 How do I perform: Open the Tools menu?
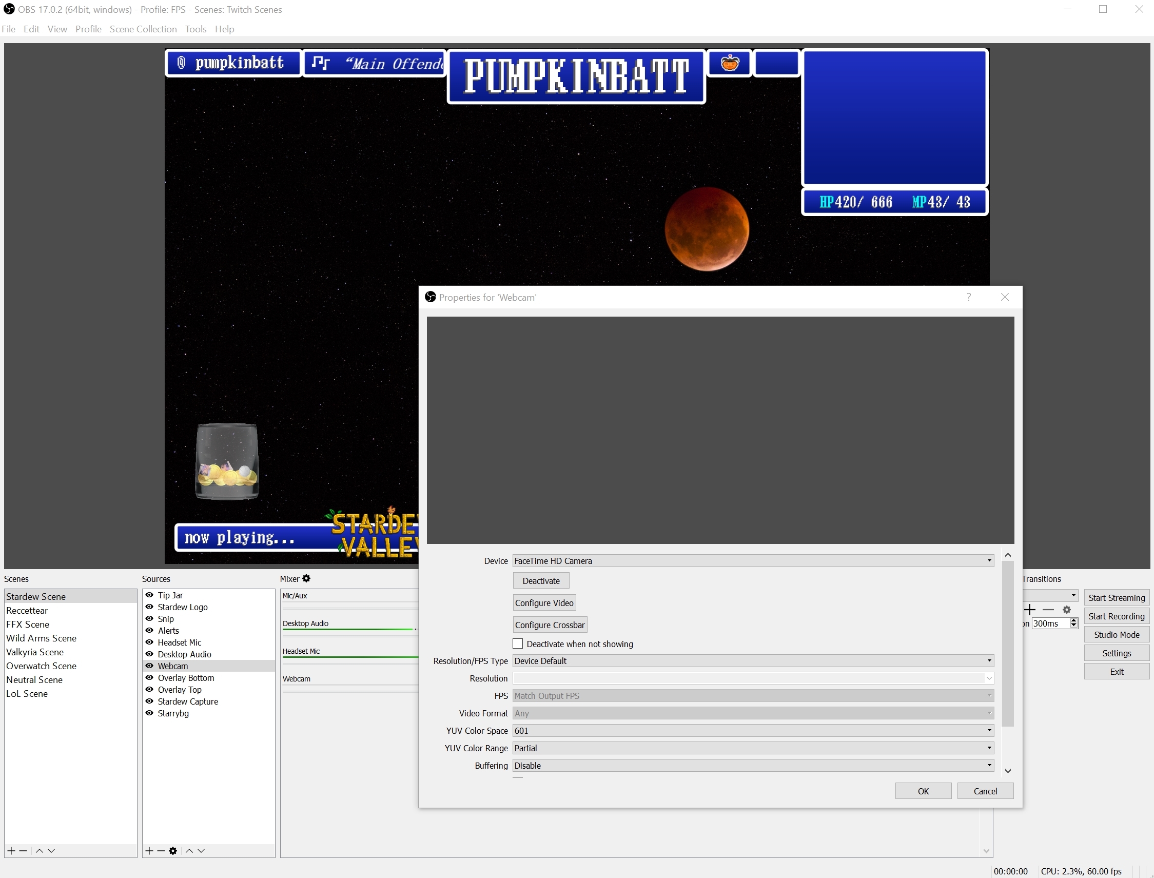click(195, 29)
